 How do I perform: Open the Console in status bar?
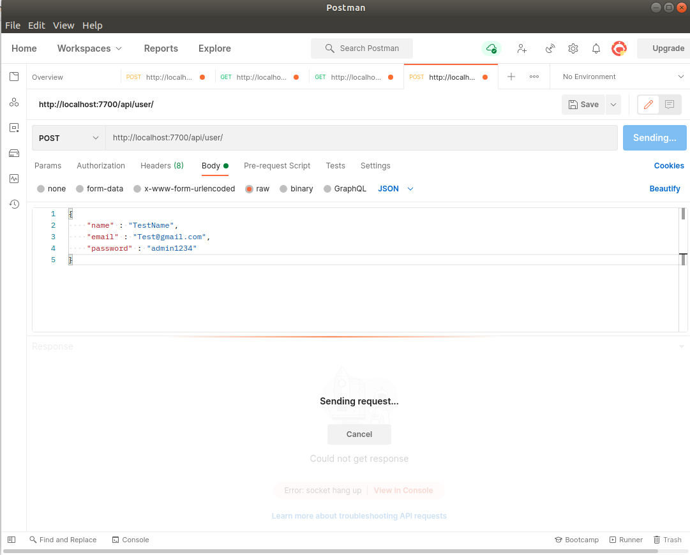(x=131, y=540)
